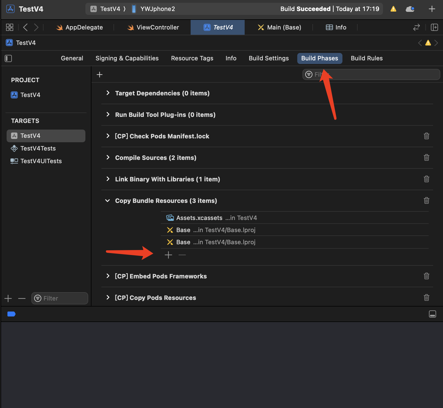Jump to previous issue arrow
Viewport: 443px width, 408px height.
click(420, 43)
